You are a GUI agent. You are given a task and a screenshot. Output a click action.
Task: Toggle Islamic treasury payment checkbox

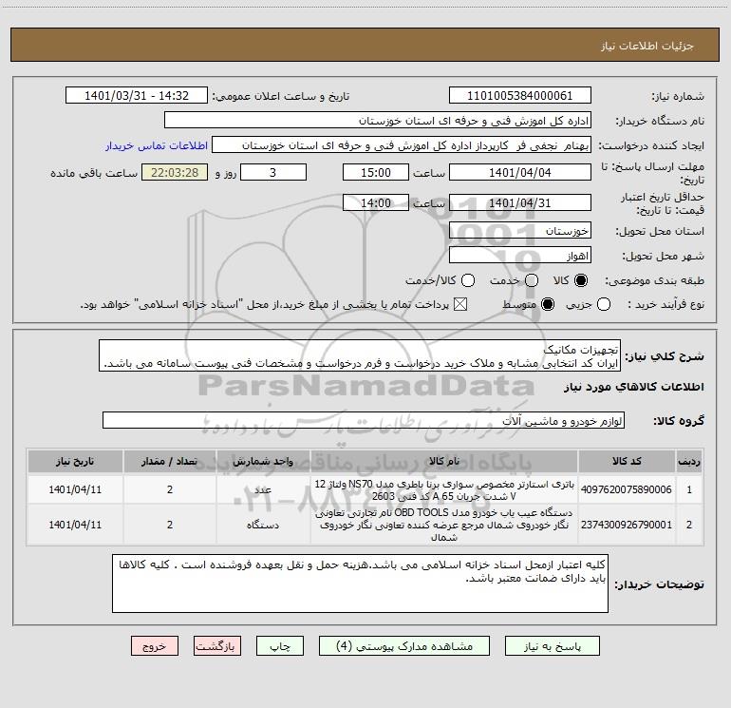[460, 304]
